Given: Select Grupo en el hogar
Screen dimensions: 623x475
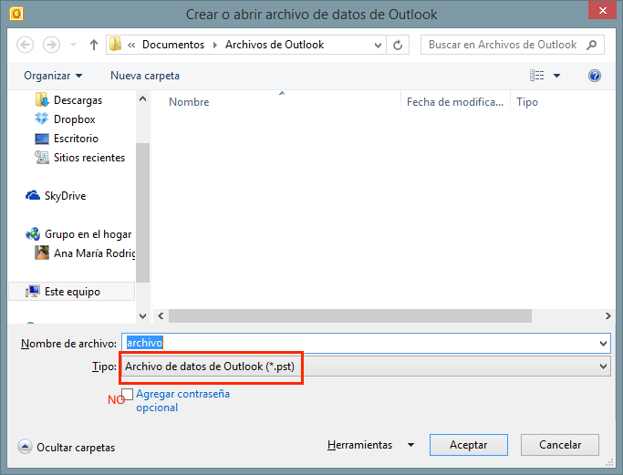Looking at the screenshot, I should [88, 234].
